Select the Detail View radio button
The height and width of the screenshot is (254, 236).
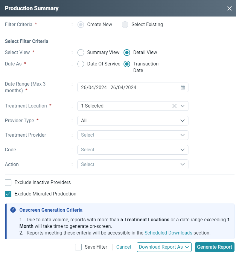127,53
